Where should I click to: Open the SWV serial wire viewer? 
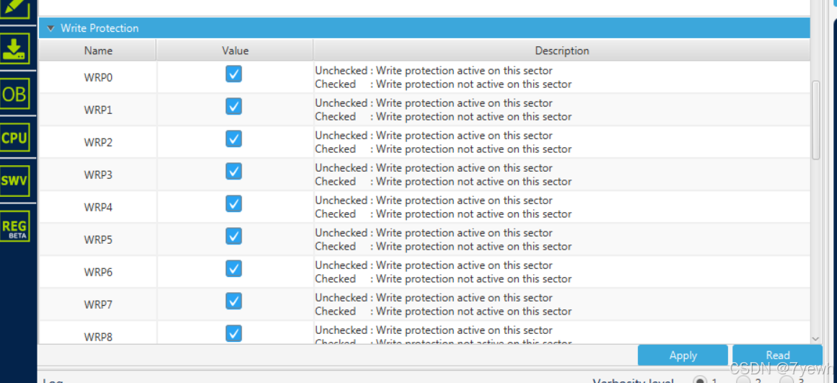pos(14,181)
